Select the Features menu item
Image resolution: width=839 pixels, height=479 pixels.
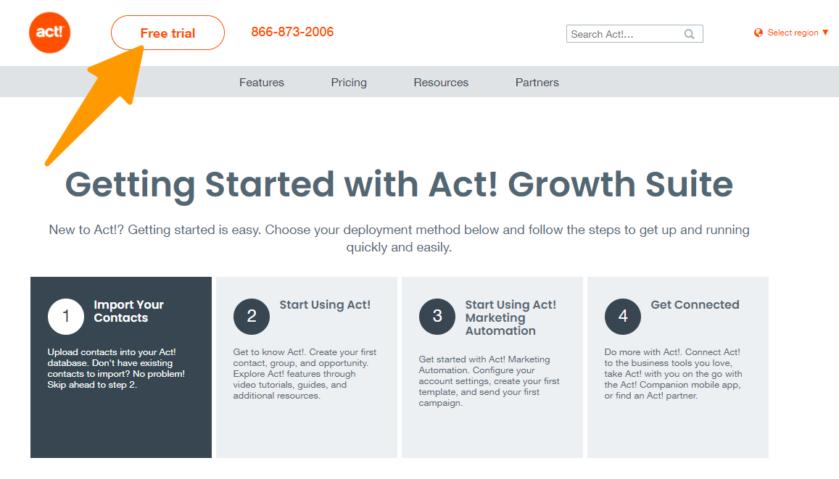tap(261, 82)
